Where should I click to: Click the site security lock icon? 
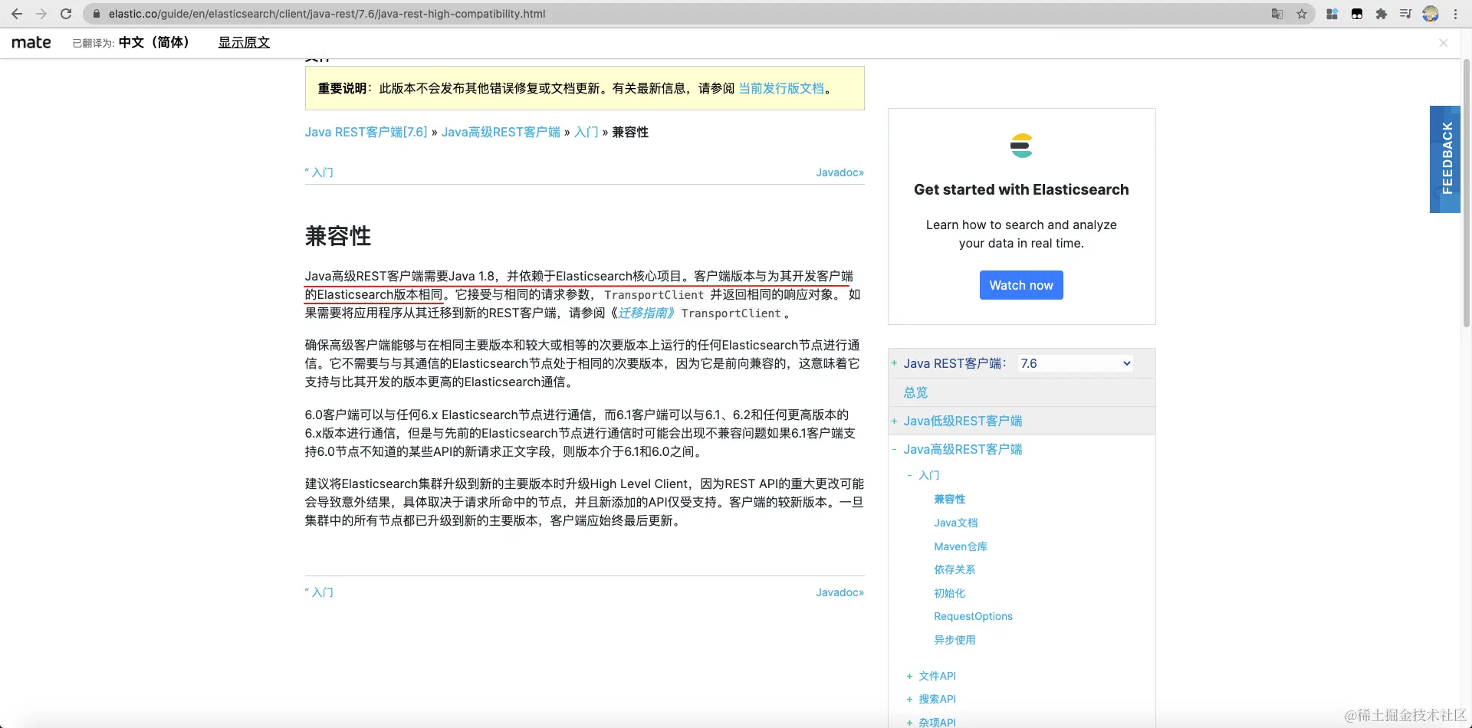tap(97, 14)
